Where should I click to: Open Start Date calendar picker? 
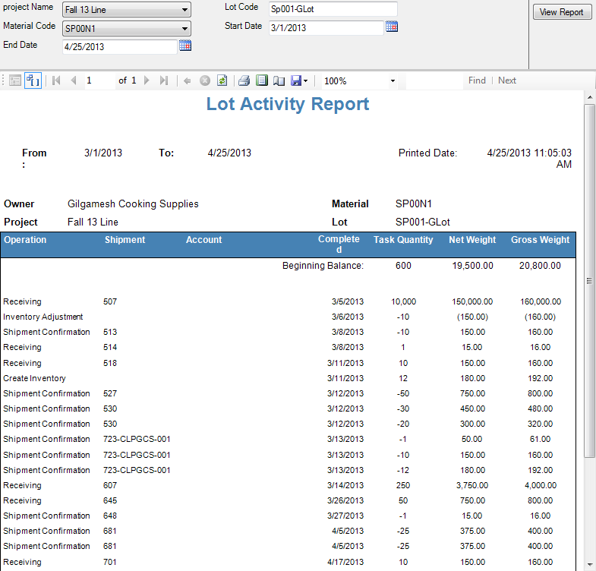[x=392, y=27]
